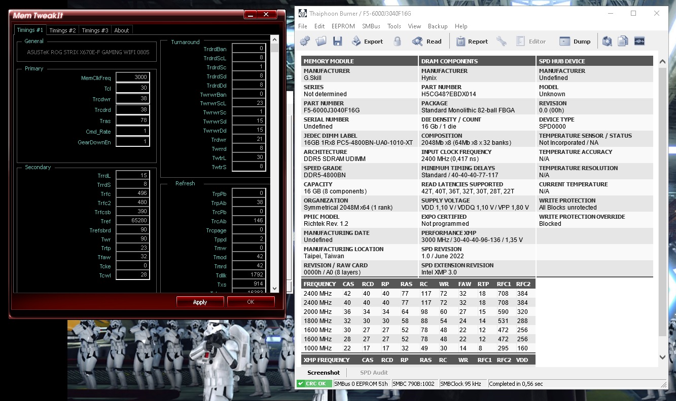Viewport: 676px width, 401px height.
Task: Click the Export toolbar button
Action: click(x=367, y=42)
